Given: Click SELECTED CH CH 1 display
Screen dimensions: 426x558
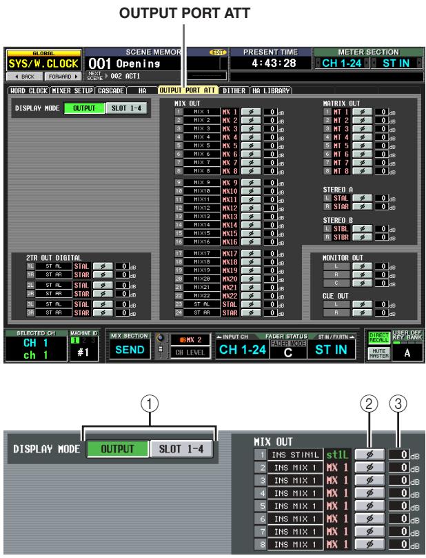Looking at the screenshot, I should (36, 349).
